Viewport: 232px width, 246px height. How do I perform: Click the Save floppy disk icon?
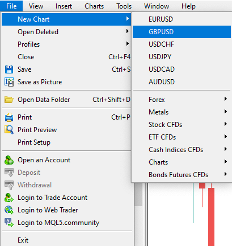tap(9, 69)
